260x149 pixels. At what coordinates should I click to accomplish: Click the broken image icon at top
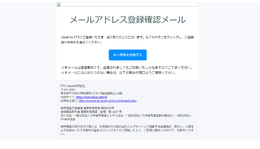[59, 5]
